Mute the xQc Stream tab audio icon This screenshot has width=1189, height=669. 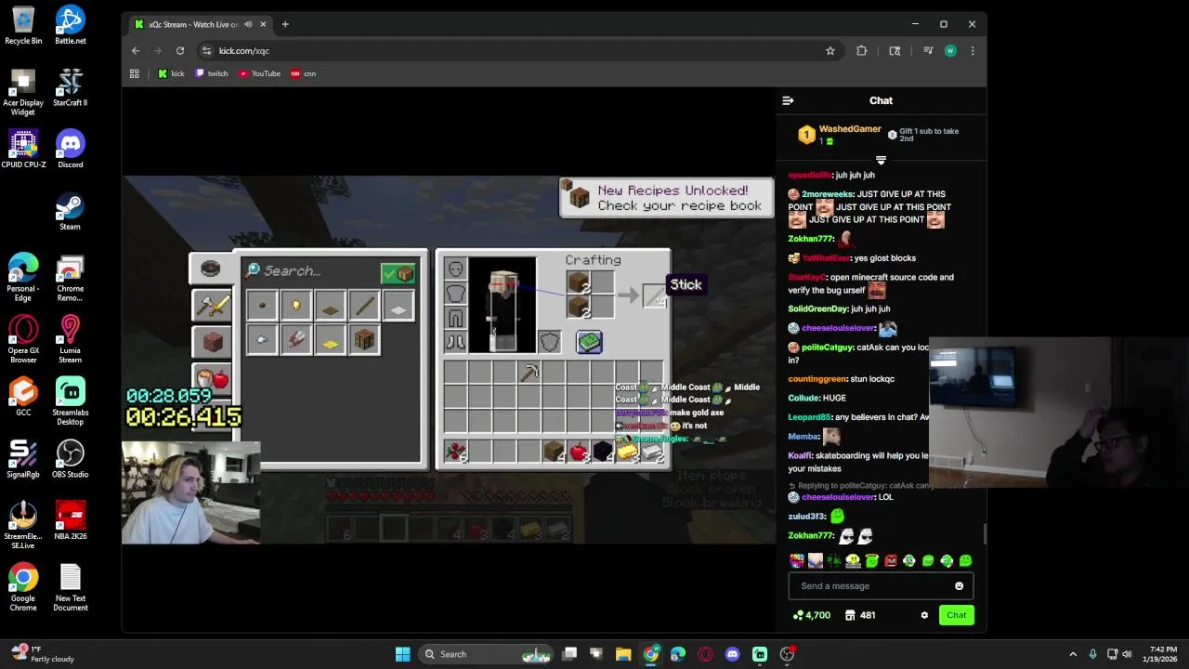click(247, 24)
